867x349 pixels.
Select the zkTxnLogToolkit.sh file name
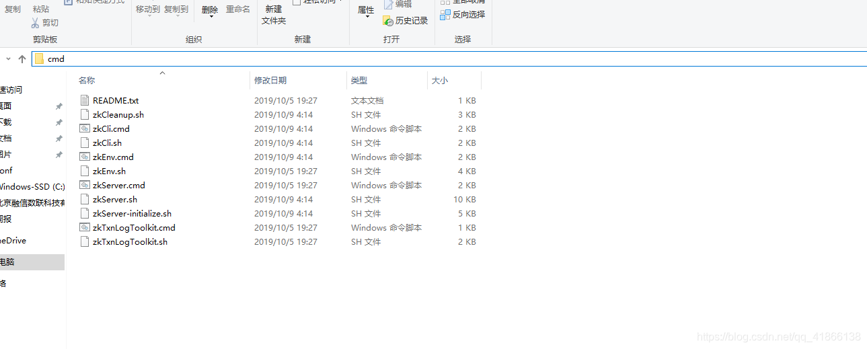(x=130, y=241)
